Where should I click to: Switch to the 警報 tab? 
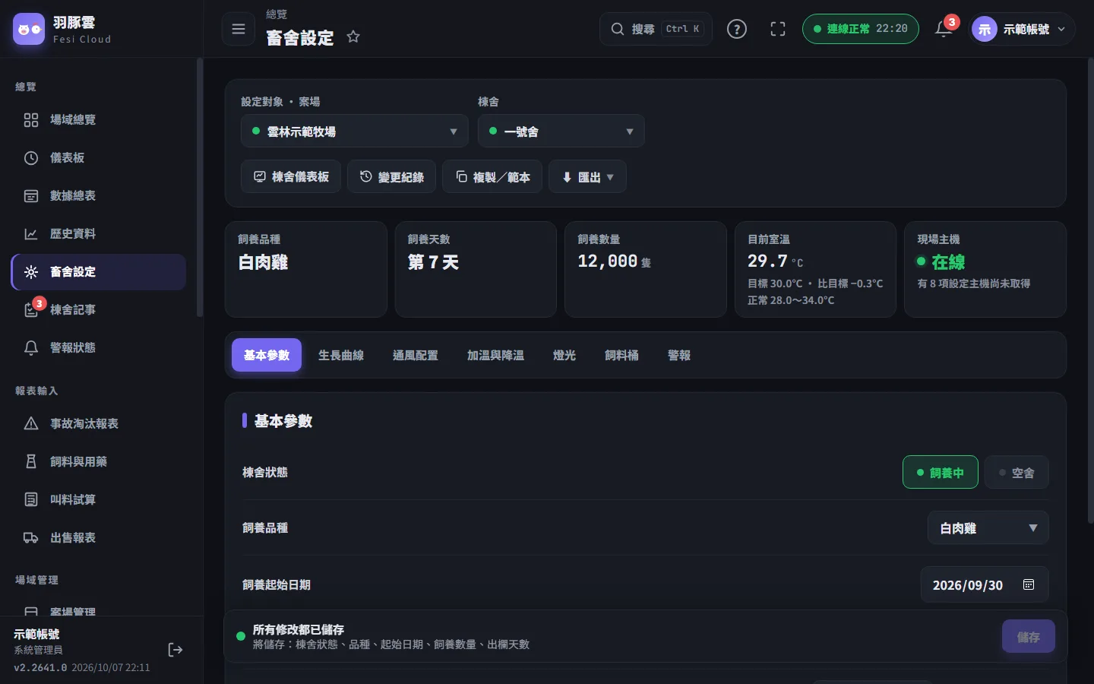click(x=679, y=356)
